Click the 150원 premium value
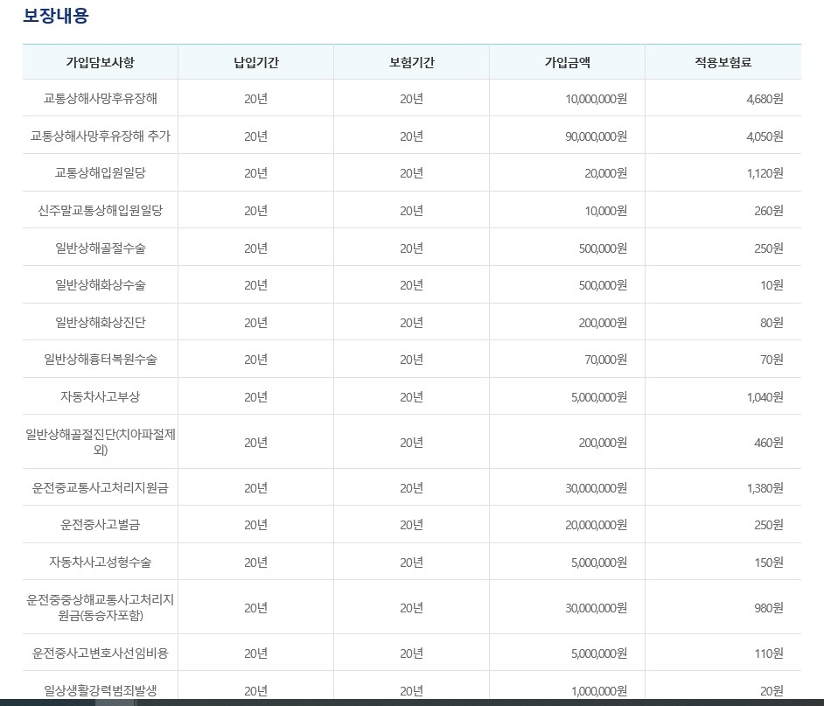This screenshot has height=706, width=824. (x=768, y=563)
